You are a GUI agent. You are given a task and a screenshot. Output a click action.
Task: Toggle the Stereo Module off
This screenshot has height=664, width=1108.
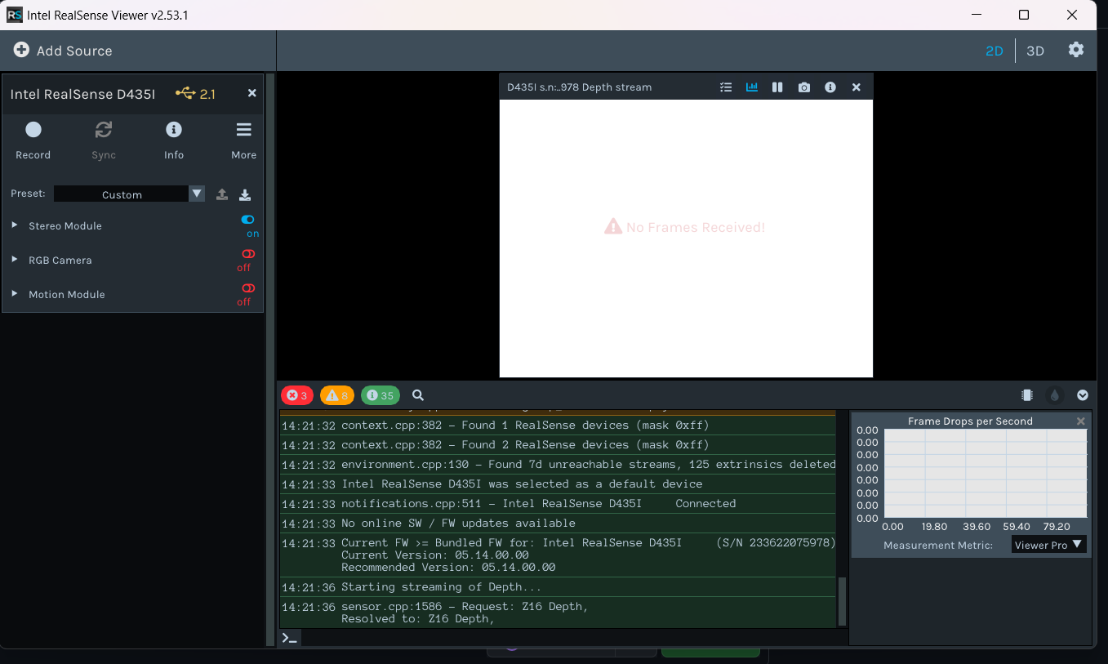[x=247, y=219]
